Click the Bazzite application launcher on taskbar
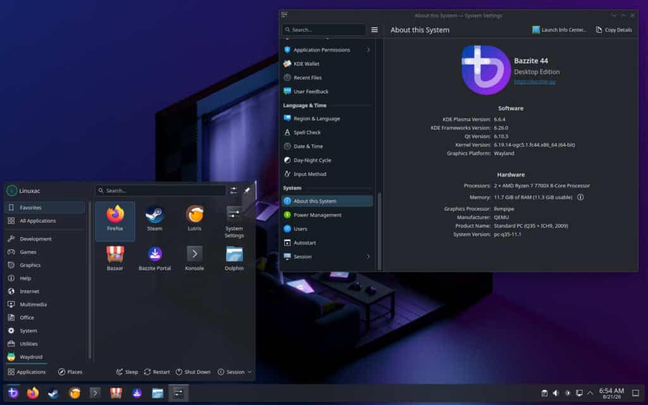648x405 pixels. [x=13, y=392]
